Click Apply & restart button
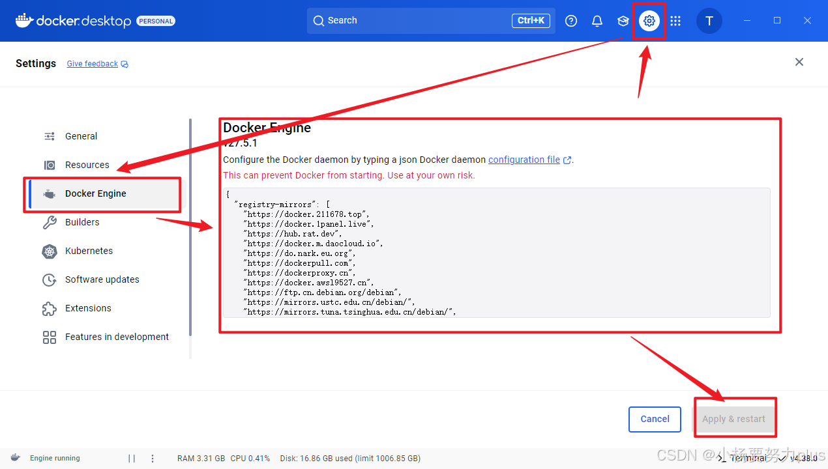 coord(733,419)
